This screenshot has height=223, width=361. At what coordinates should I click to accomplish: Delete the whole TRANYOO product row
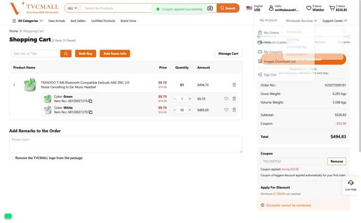(x=234, y=85)
